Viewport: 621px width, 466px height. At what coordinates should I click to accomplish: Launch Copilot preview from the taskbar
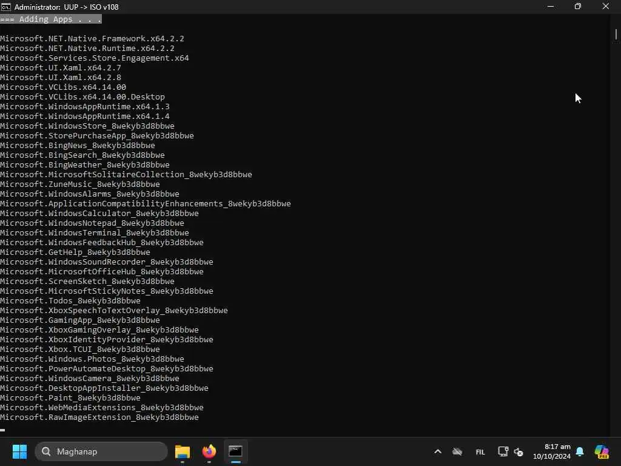tap(602, 451)
